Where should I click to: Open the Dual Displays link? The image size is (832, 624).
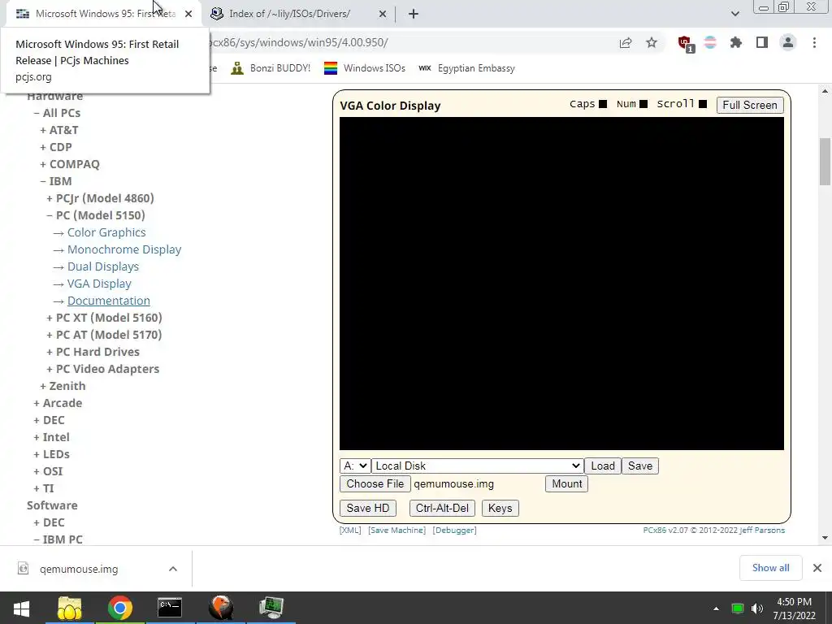tap(103, 266)
